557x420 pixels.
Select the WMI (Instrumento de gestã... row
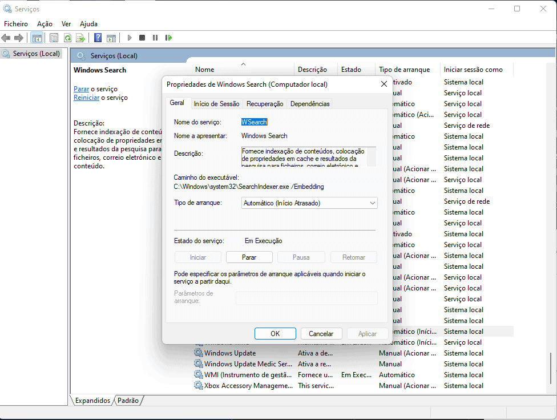(x=353, y=374)
